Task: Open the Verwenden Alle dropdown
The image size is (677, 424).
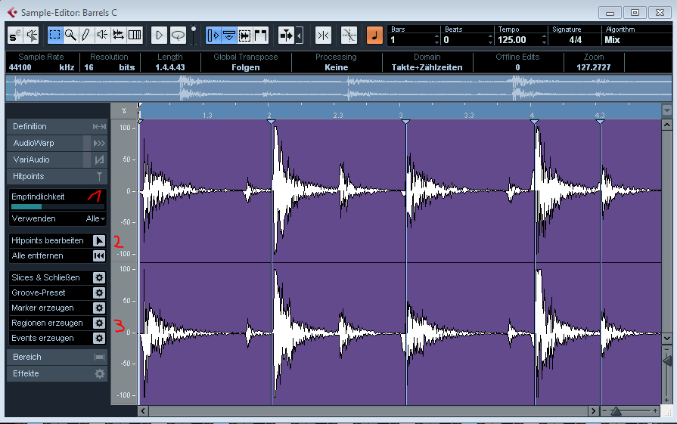Action: (x=95, y=218)
